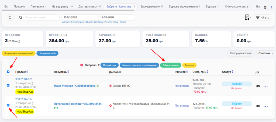Viewport: 276px width, 122px height.
Task: Open the Відмова 11 tab
Action: [212, 6]
